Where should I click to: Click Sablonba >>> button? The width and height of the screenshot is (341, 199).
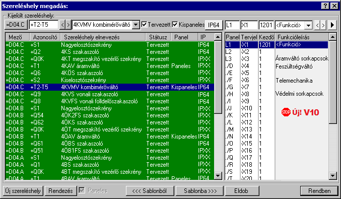[200, 191]
